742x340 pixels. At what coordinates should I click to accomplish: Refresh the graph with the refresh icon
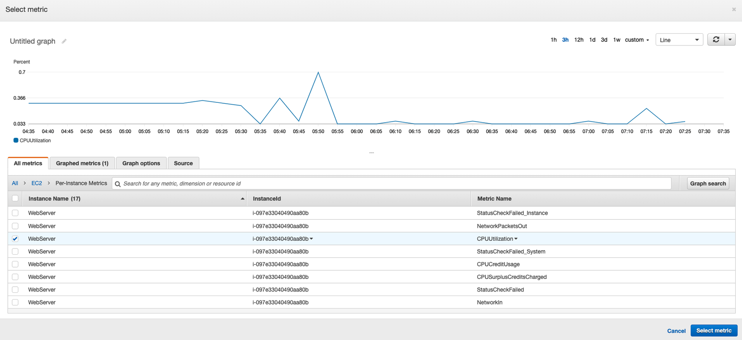pyautogui.click(x=716, y=40)
